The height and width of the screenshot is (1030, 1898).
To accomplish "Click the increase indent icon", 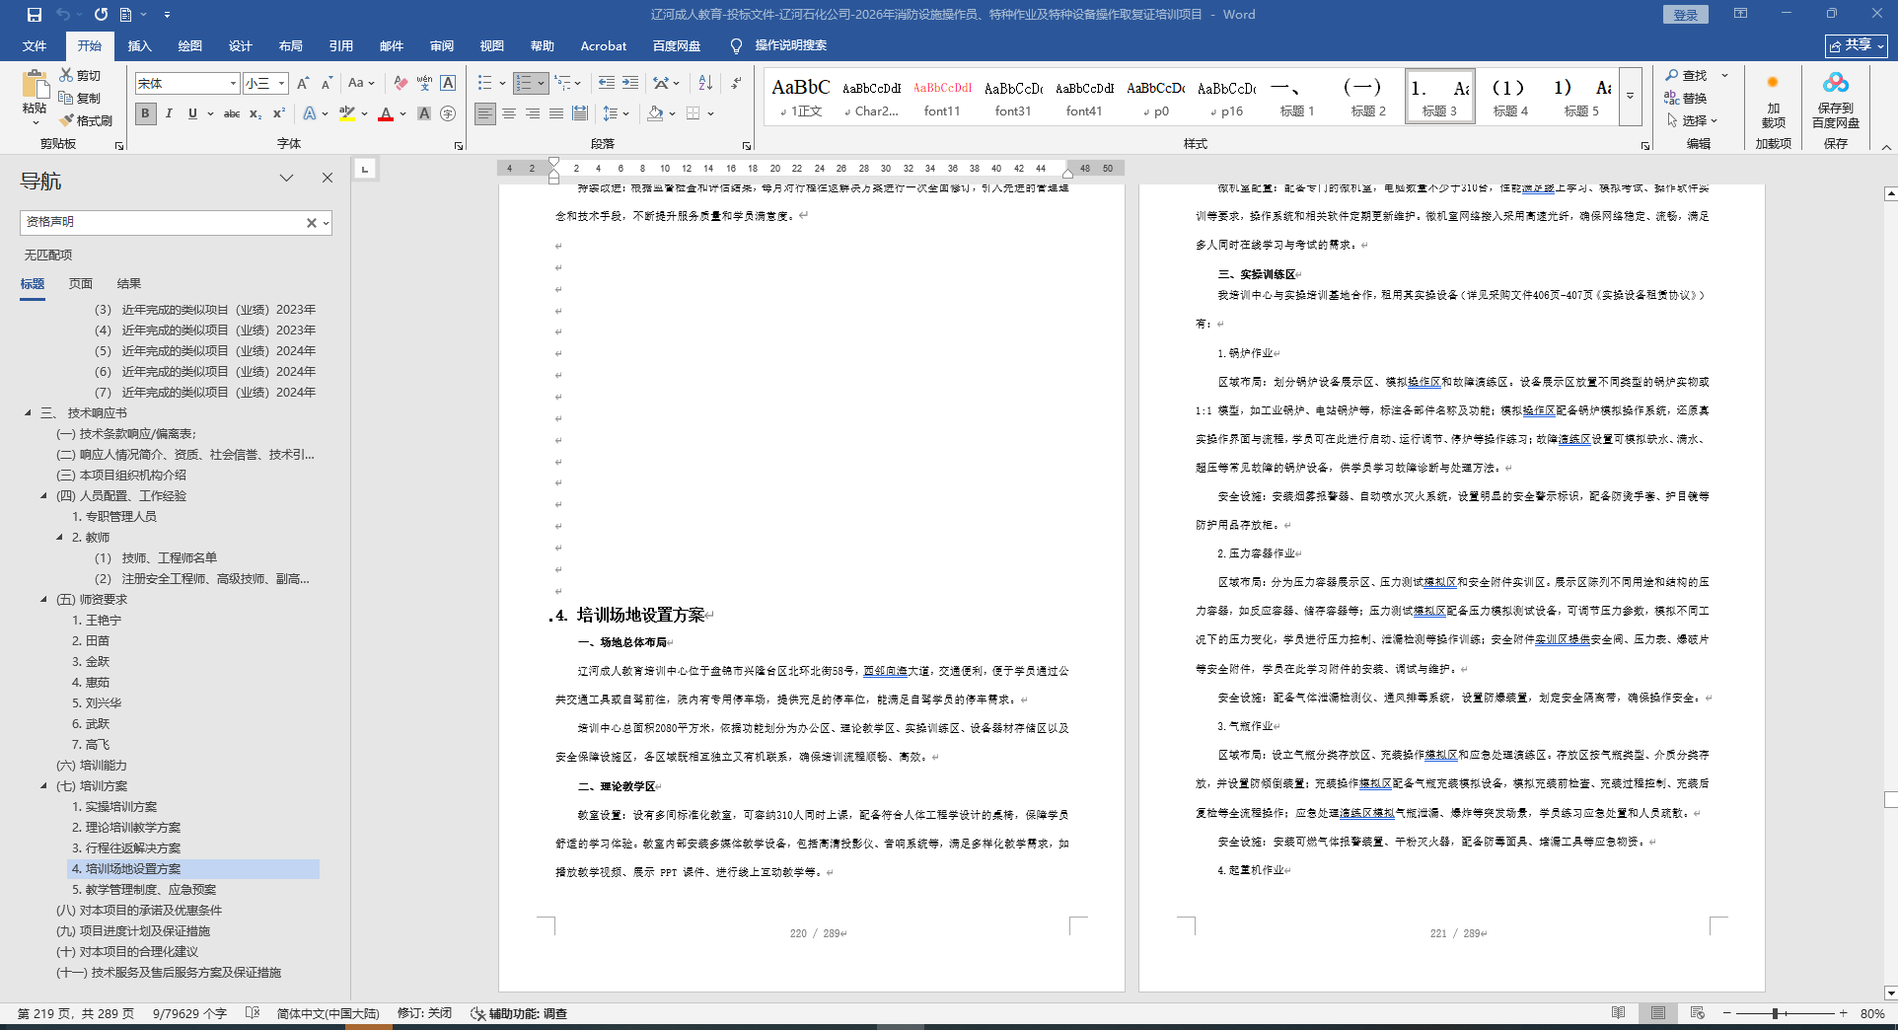I will (x=630, y=84).
